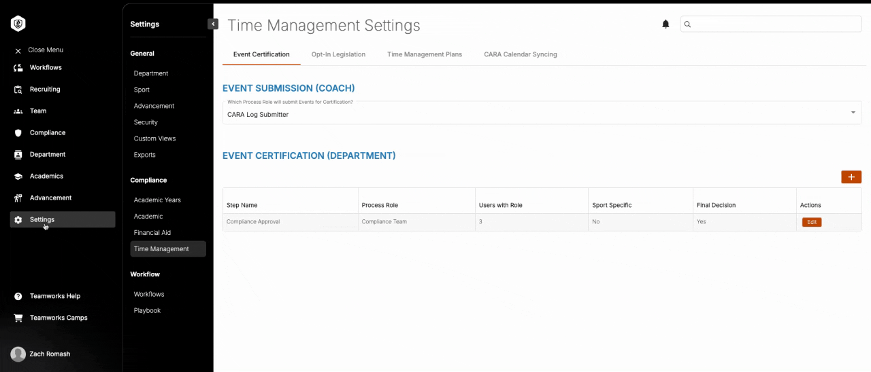This screenshot has width=871, height=372.
Task: Select Time Management in settings menu
Action: click(x=168, y=249)
